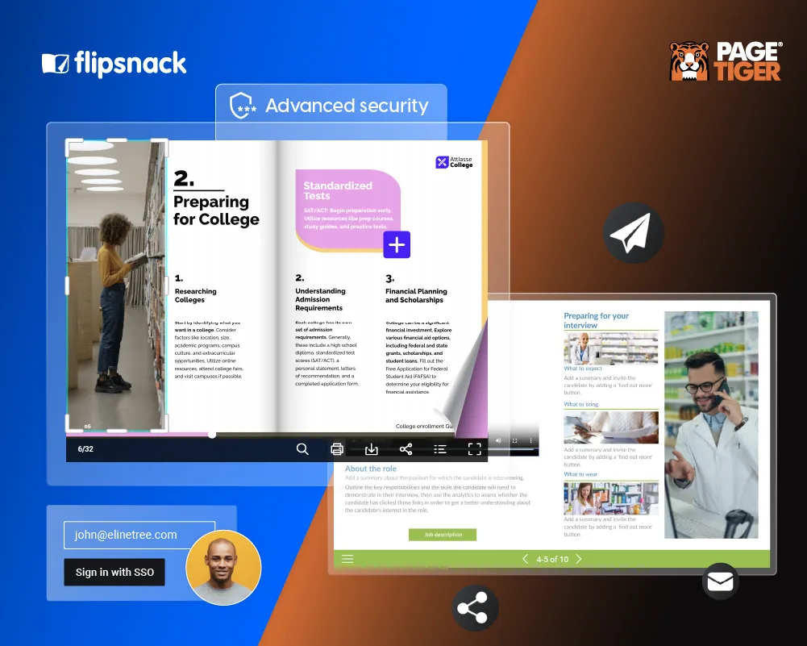Click the green Job description button
807x646 pixels.
click(x=443, y=535)
